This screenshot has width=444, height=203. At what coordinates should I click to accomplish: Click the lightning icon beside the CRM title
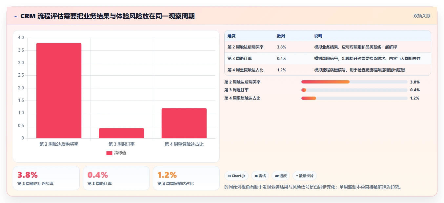pyautogui.click(x=15, y=16)
